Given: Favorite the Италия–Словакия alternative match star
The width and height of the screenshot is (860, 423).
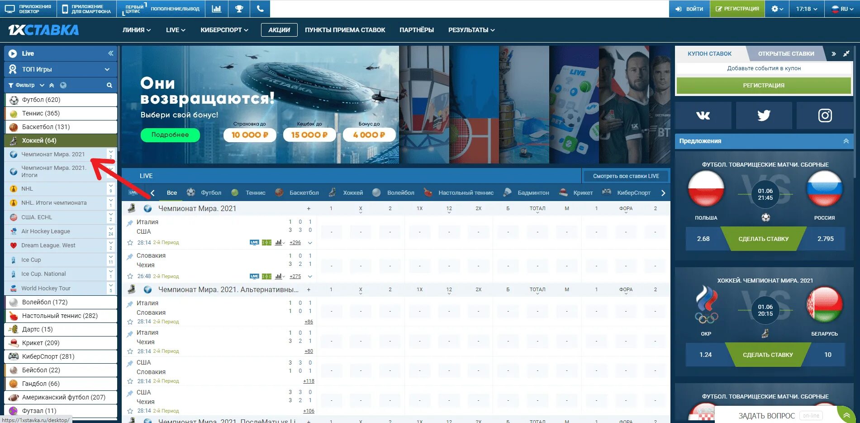Looking at the screenshot, I should (130, 322).
